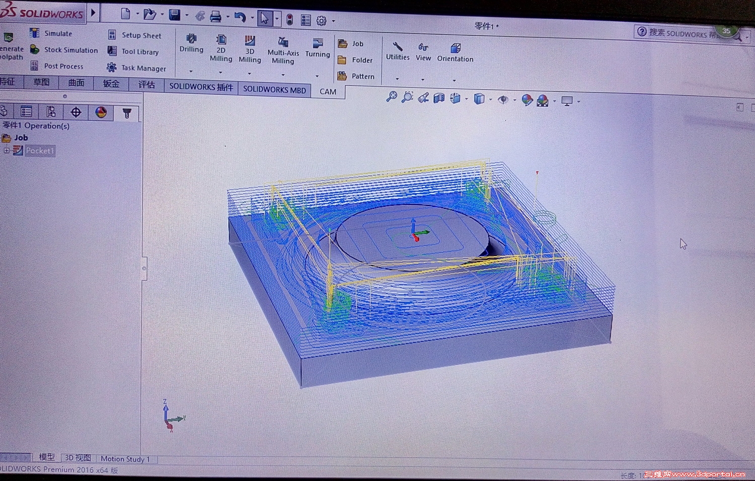755x481 pixels.
Task: Click the Pattern button in ribbon
Action: click(x=356, y=76)
